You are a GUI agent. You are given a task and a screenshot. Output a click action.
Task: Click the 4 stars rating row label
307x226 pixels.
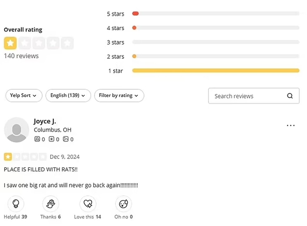click(115, 28)
